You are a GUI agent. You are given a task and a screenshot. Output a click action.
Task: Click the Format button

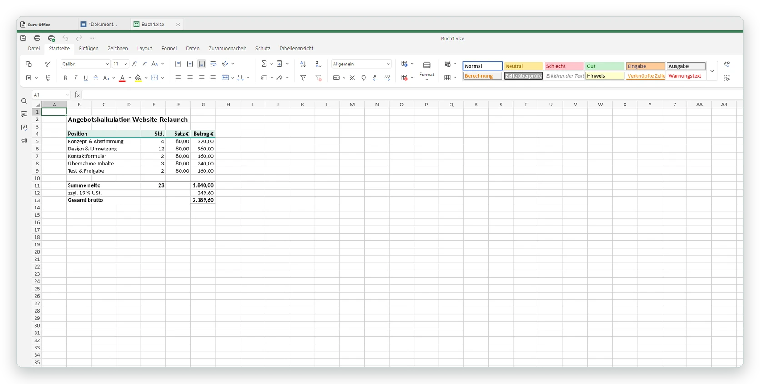427,70
